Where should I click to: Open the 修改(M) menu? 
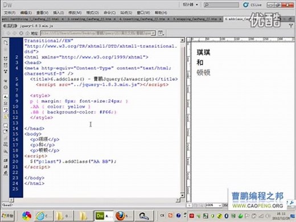(75, 13)
